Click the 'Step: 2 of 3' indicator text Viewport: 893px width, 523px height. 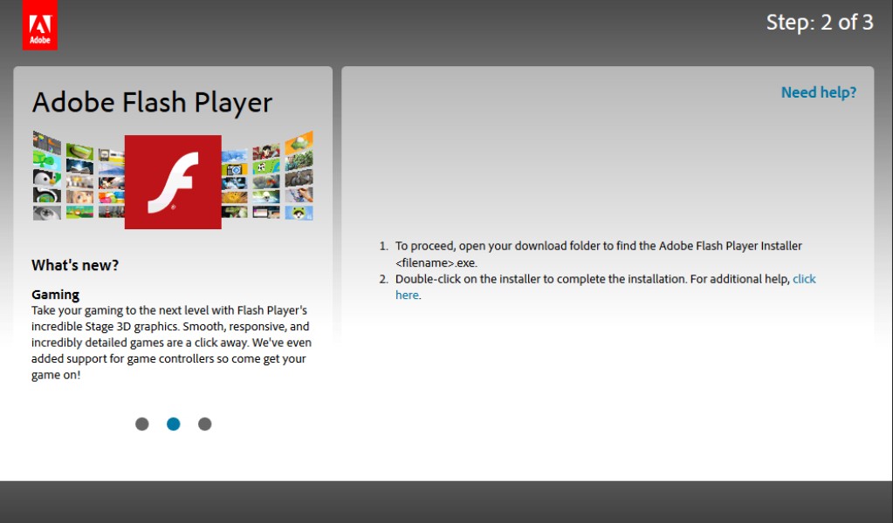coord(819,23)
